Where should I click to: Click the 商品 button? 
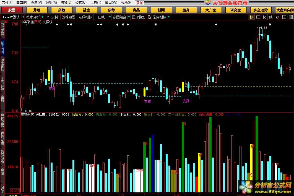tap(136, 10)
